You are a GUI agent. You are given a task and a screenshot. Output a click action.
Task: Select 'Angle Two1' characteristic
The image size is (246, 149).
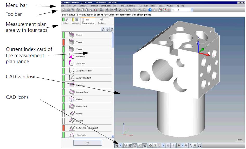(87, 64)
